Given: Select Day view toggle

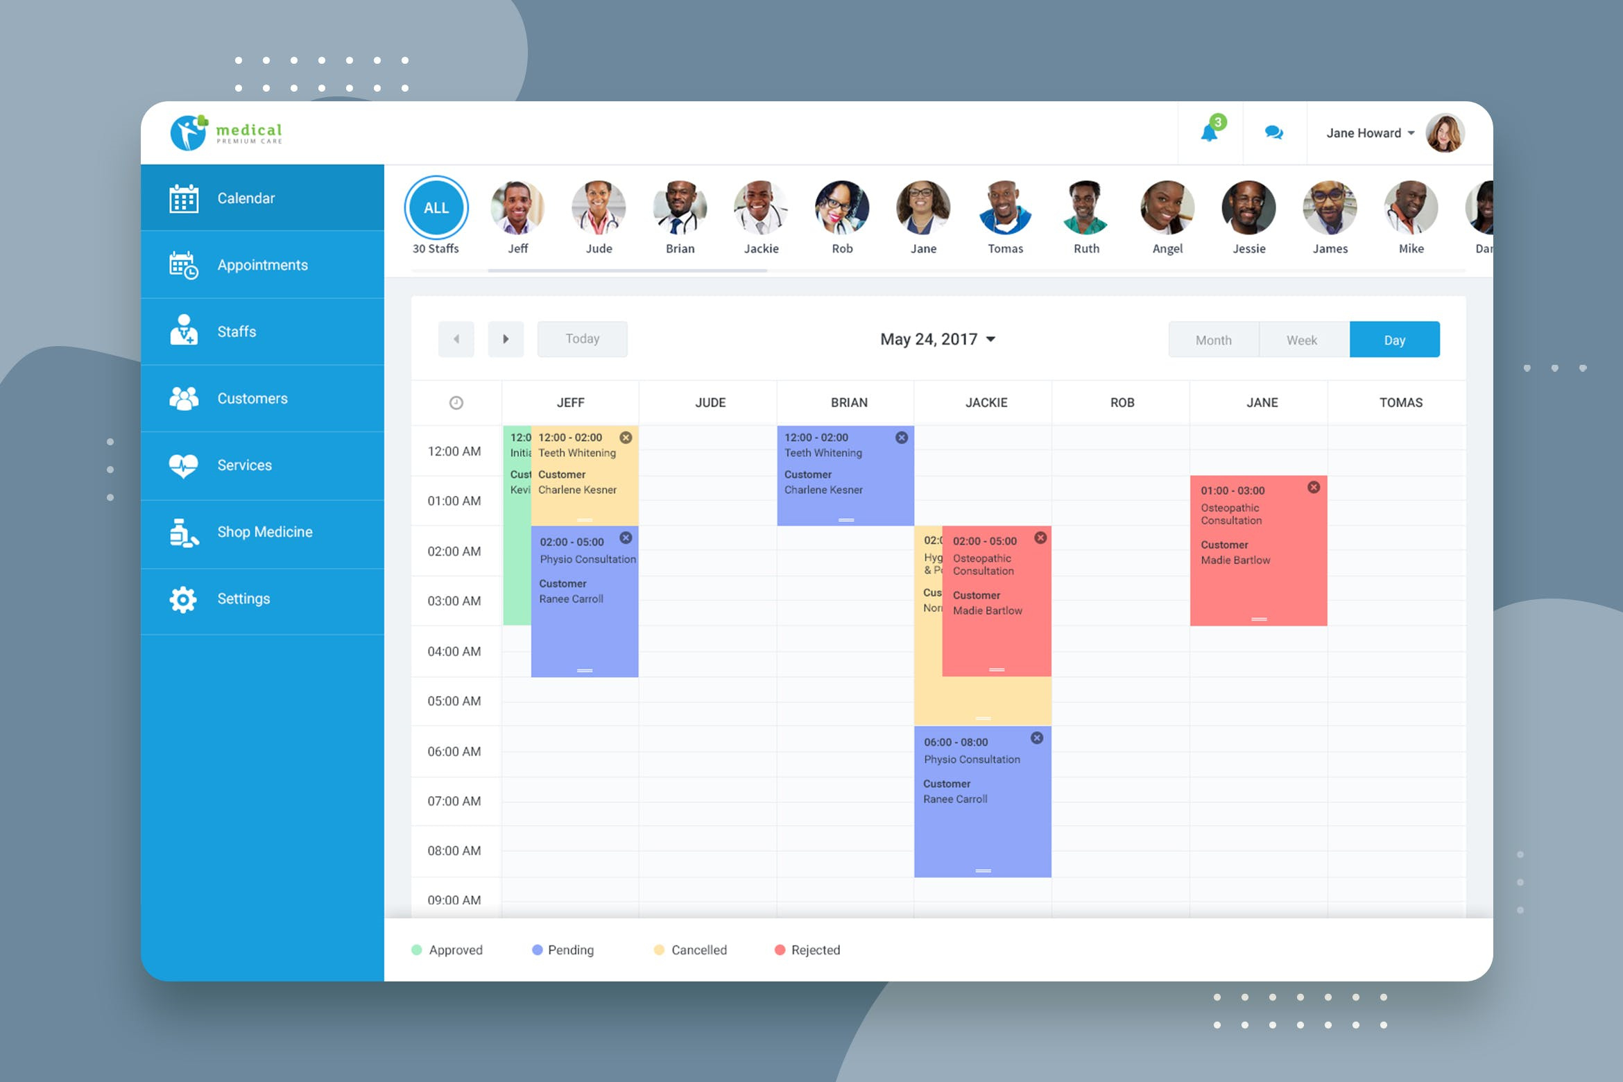Looking at the screenshot, I should (x=1393, y=338).
